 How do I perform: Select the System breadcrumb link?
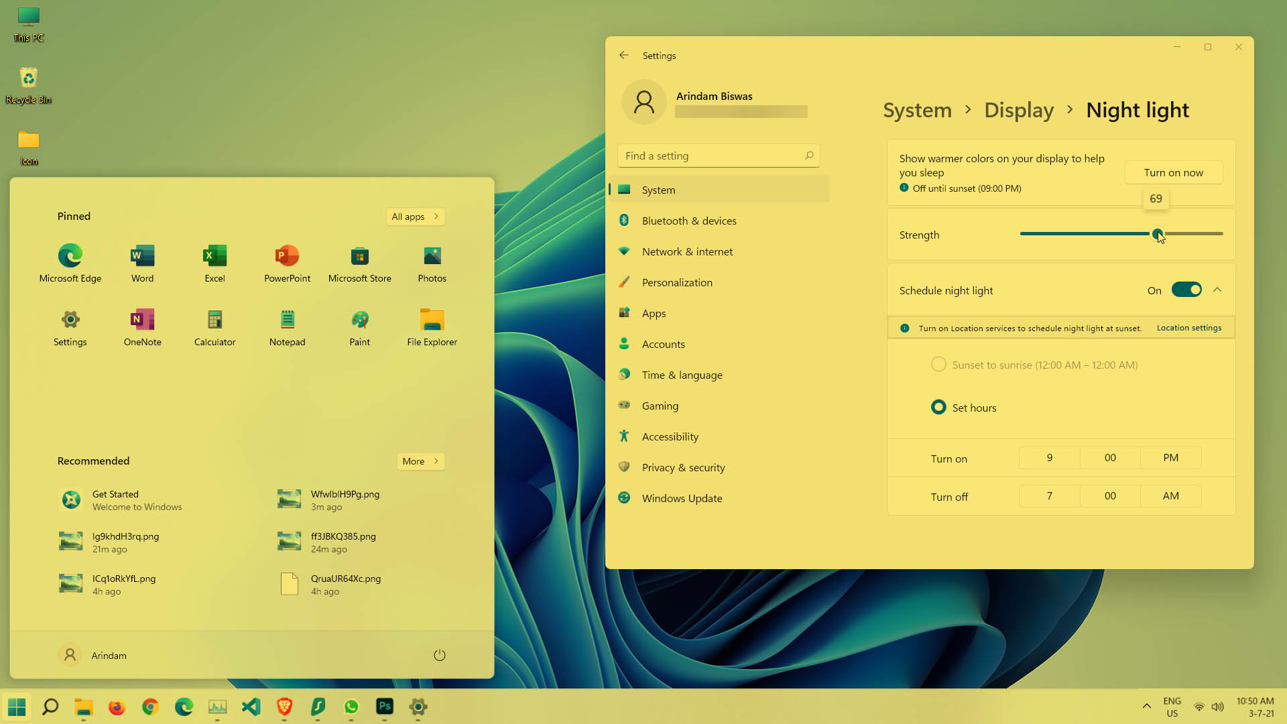917,110
